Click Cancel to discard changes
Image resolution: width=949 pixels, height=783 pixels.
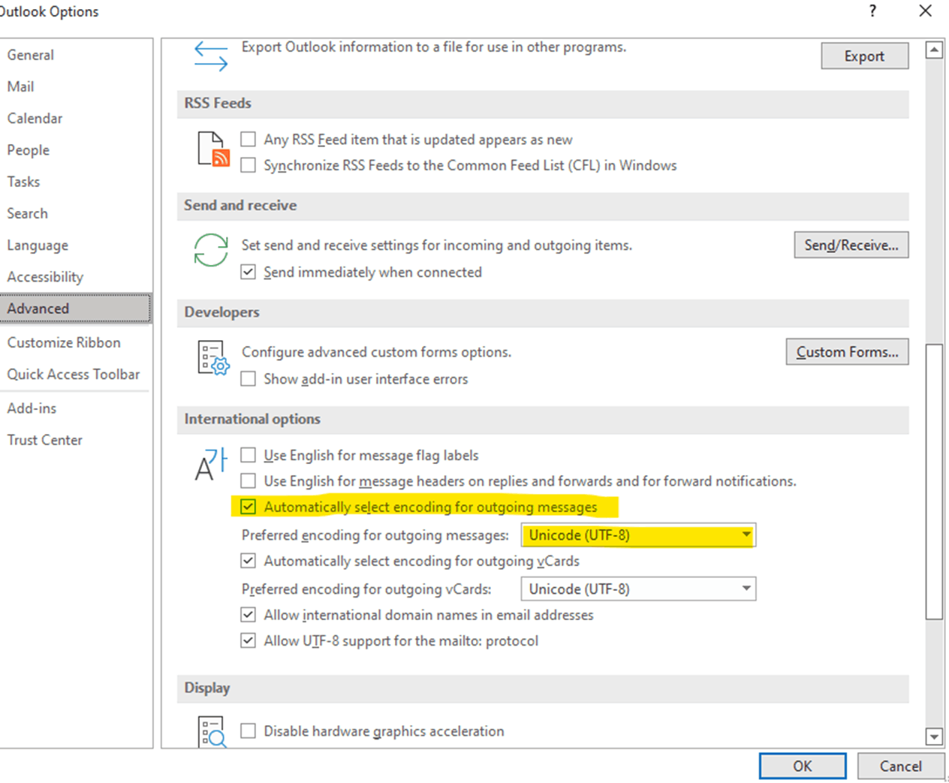coord(900,766)
